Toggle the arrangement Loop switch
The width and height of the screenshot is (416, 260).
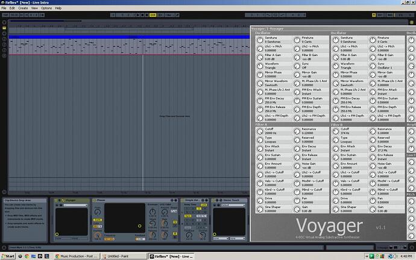click(x=276, y=15)
